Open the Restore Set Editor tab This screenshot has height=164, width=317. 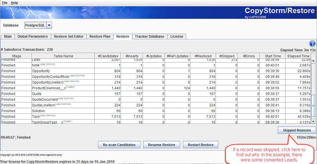click(x=69, y=37)
